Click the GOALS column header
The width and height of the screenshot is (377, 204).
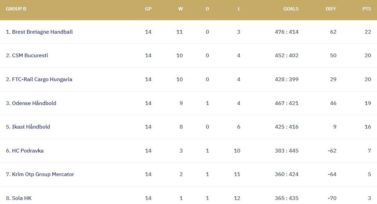tap(291, 9)
